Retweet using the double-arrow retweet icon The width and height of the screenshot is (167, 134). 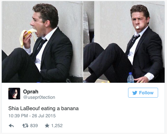click(x=25, y=126)
